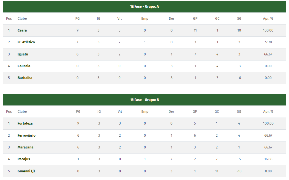
Task: Select Maracanã in Group B table
Action: pos(25,147)
